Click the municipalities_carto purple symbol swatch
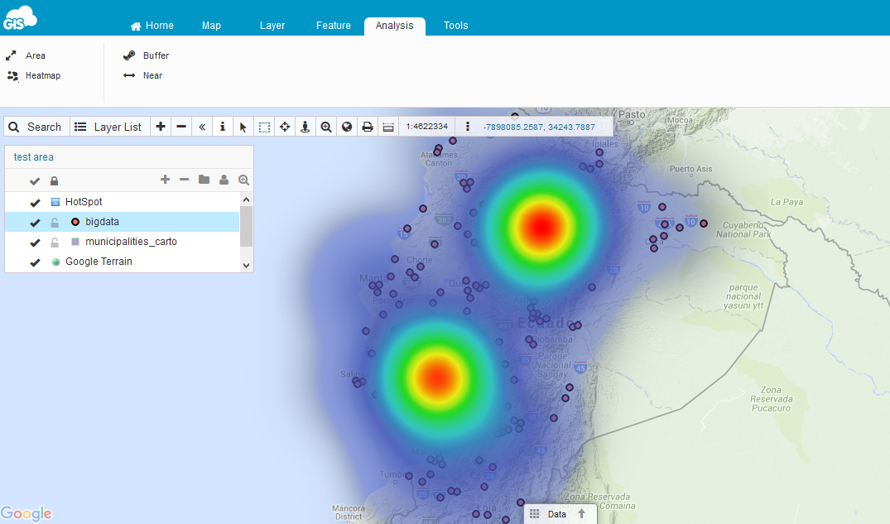The height and width of the screenshot is (524, 890). click(x=75, y=241)
